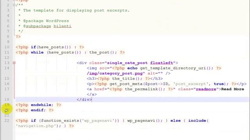Click 'the_post();' on line 11
250x140 pixels.
click(x=103, y=52)
